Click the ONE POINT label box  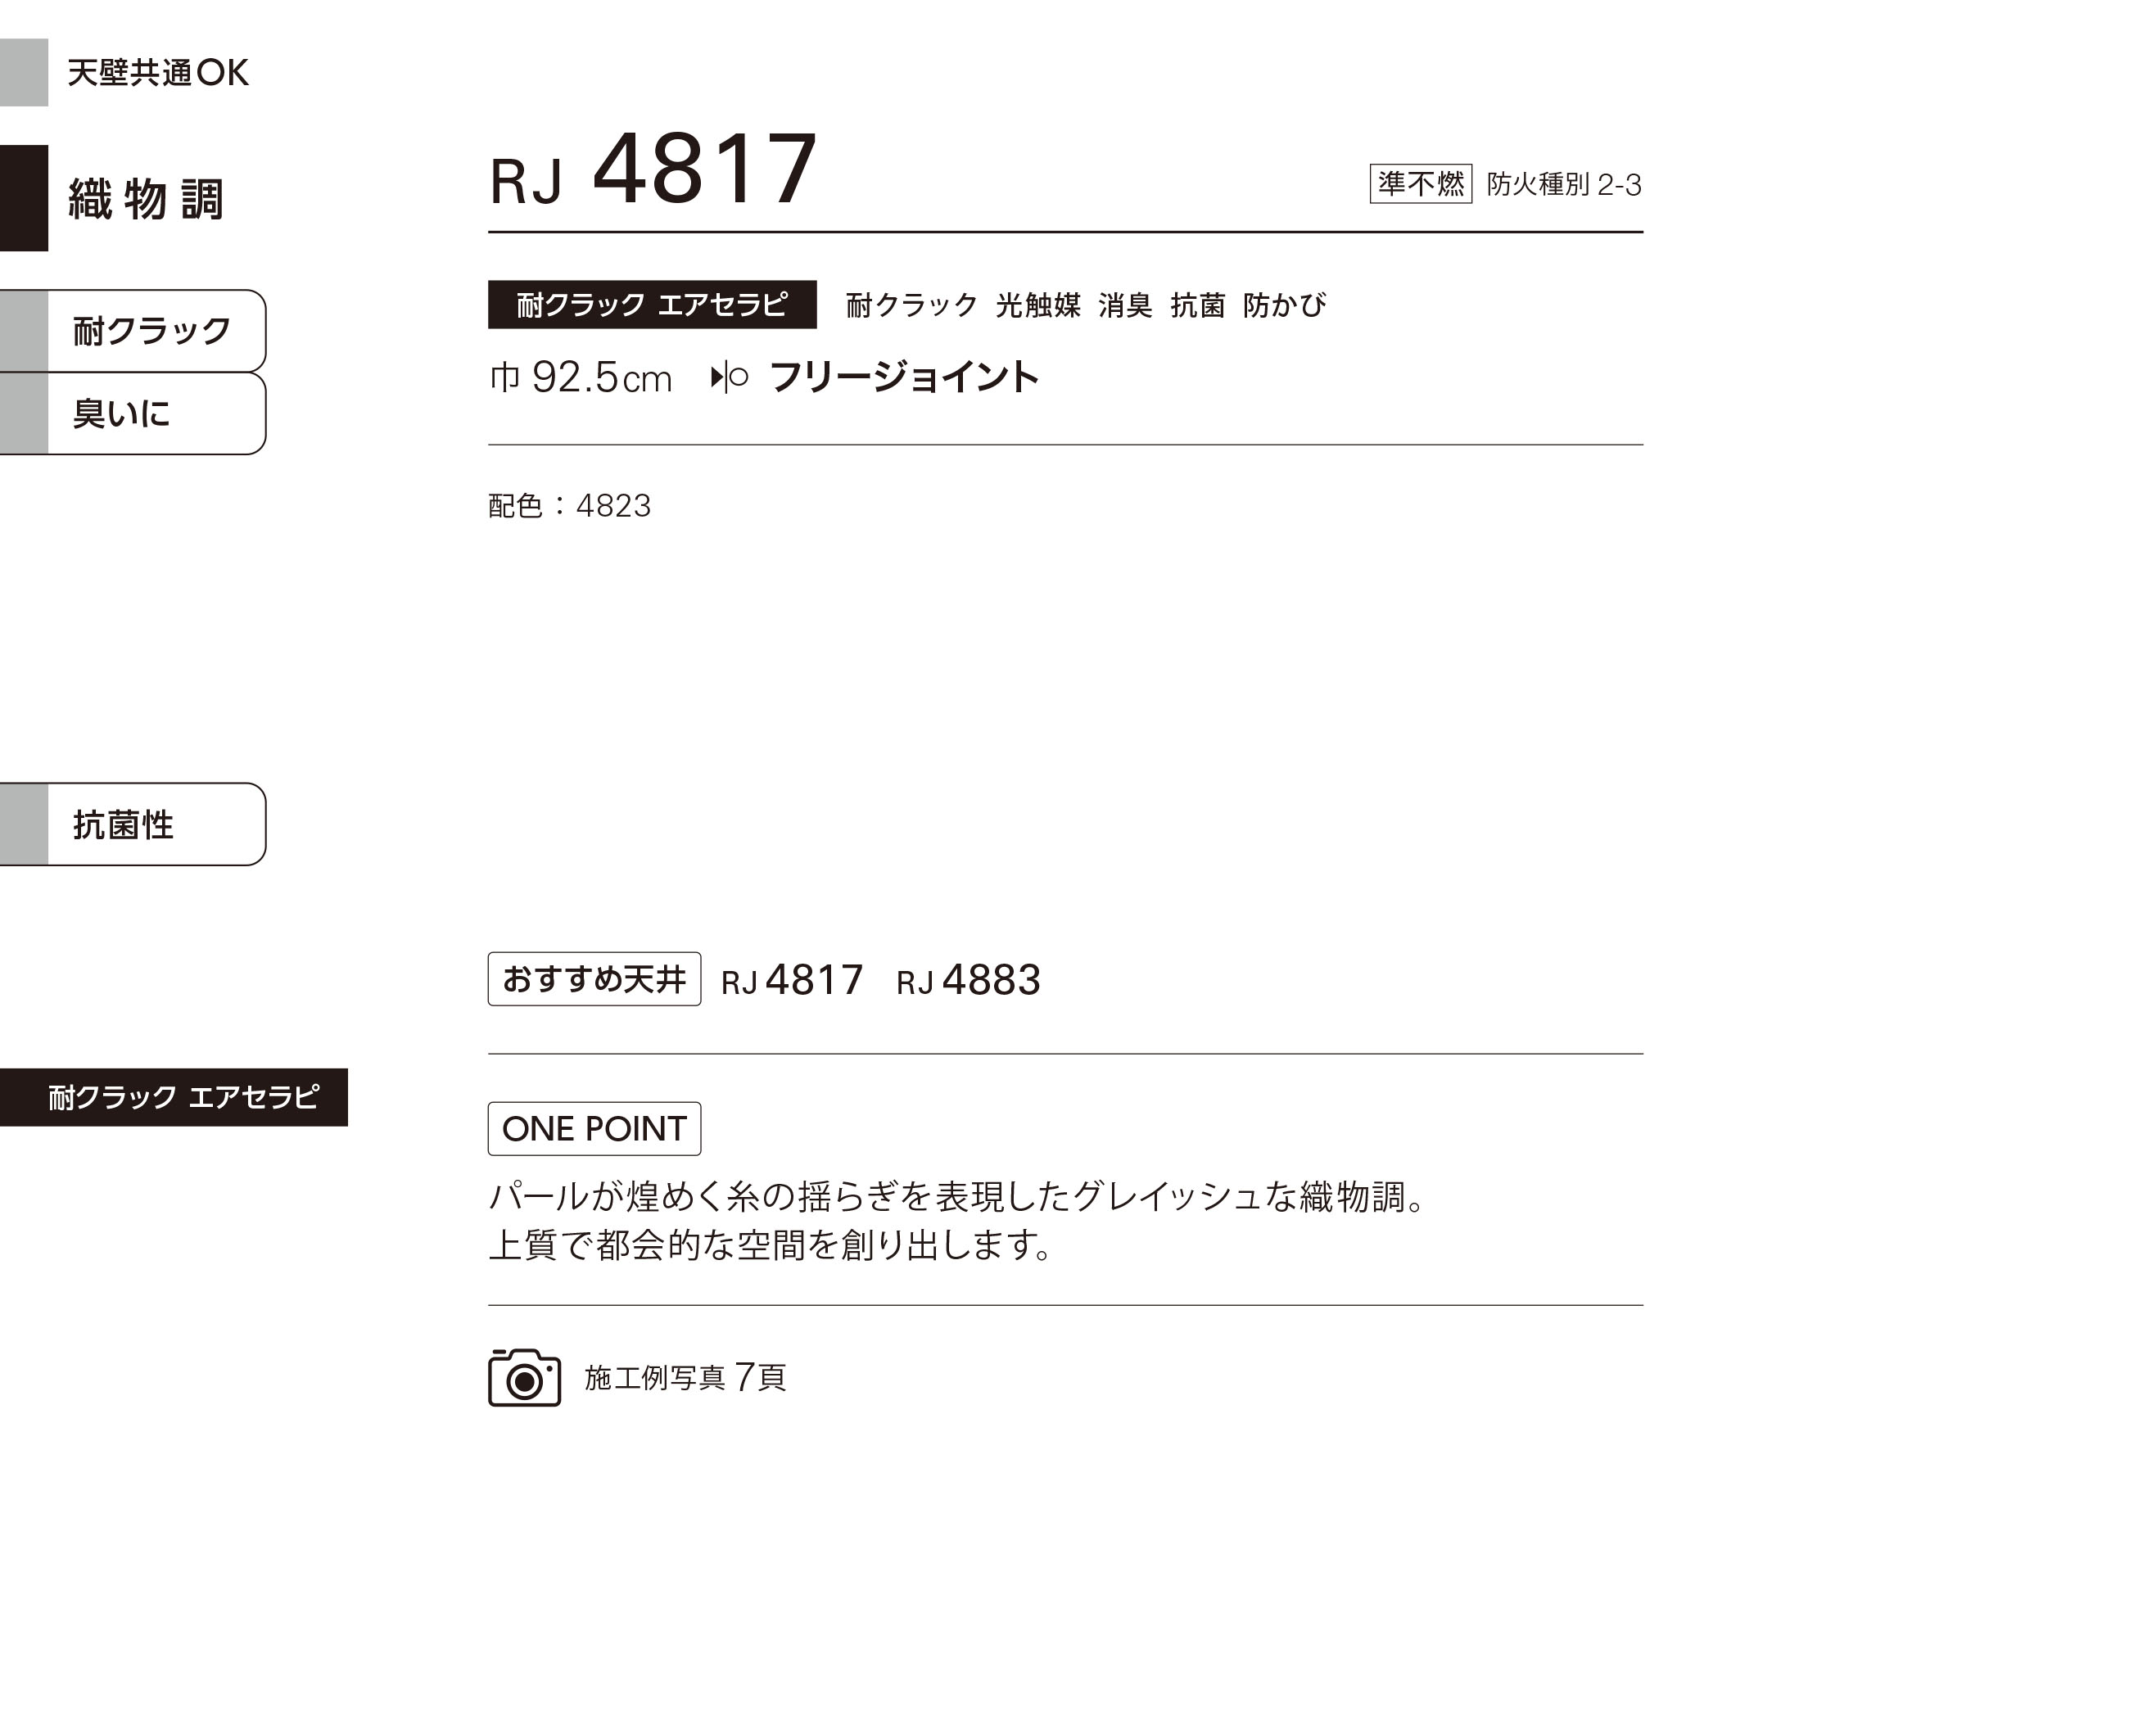click(x=594, y=1129)
